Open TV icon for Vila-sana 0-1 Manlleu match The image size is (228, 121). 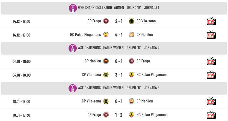[x=211, y=101]
